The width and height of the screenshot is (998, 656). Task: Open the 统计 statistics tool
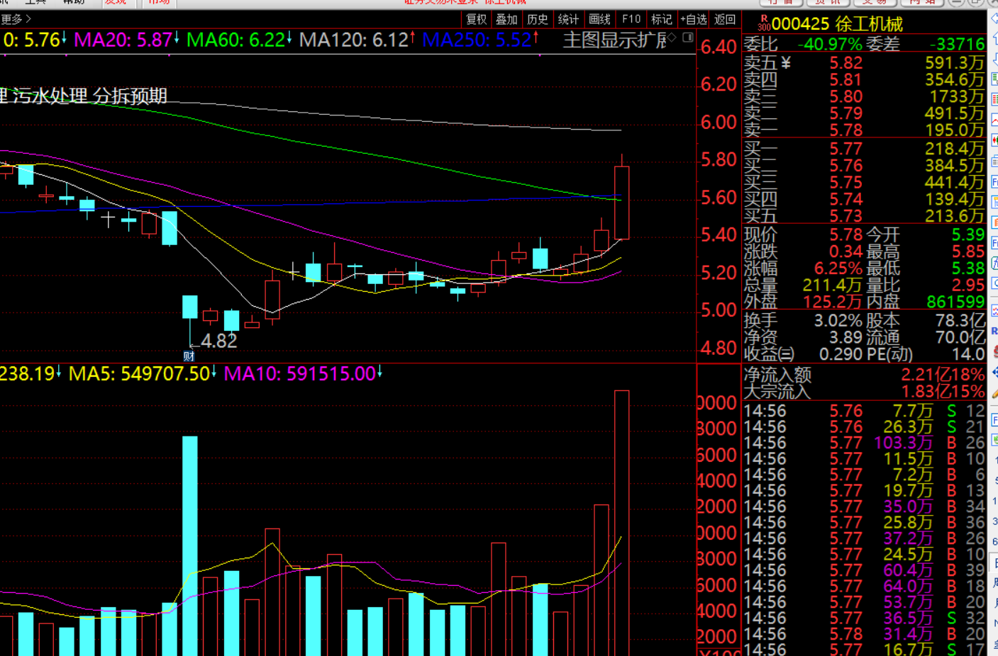pyautogui.click(x=568, y=20)
